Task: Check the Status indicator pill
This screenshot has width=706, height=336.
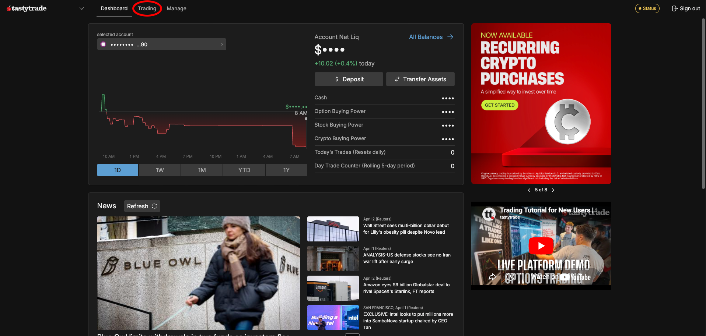Action: (x=647, y=8)
